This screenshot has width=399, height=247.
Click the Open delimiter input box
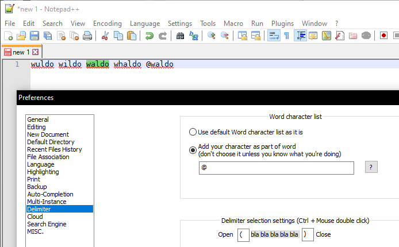pos(243,235)
